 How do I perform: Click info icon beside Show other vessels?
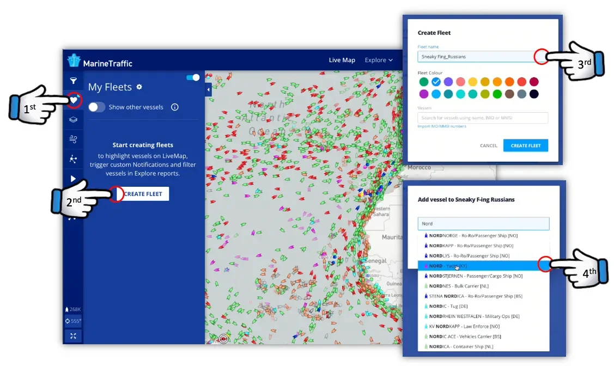pos(175,107)
